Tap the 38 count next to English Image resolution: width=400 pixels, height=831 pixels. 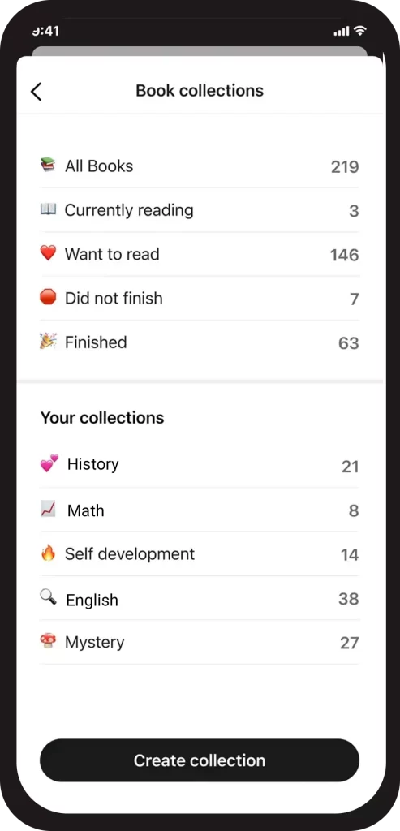tap(349, 599)
